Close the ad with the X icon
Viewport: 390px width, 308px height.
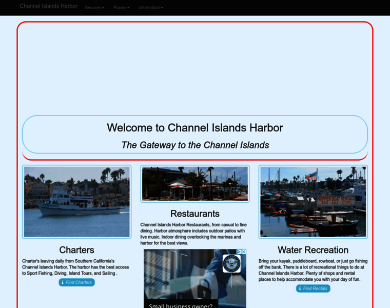(244, 252)
